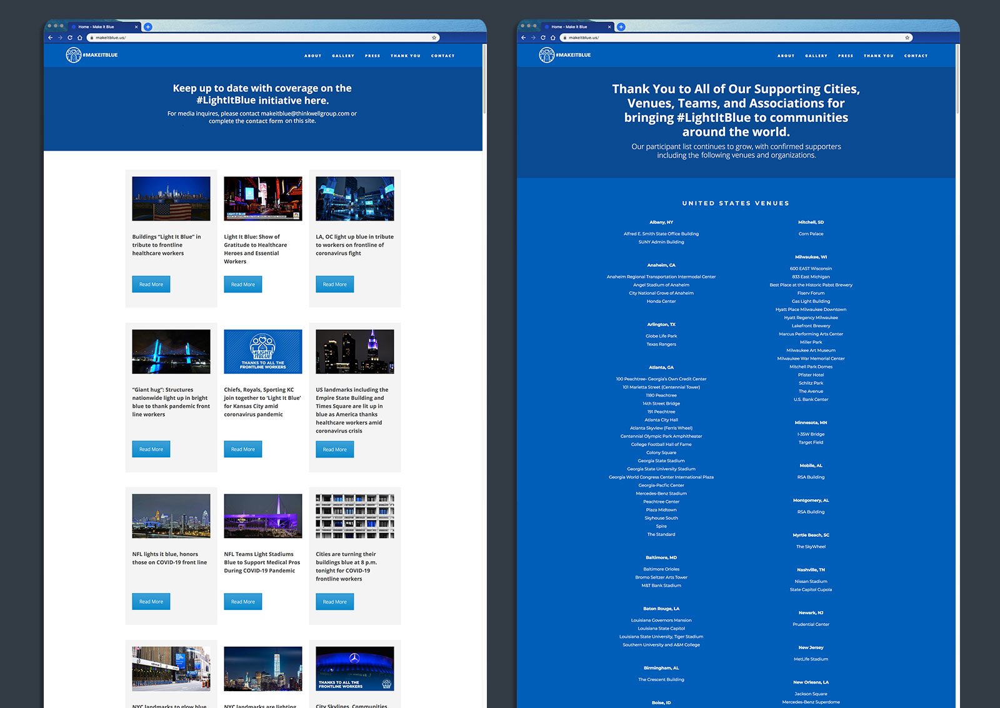Go to CONTACT in the left window's navigation
Image resolution: width=1000 pixels, height=708 pixels.
[x=442, y=56]
